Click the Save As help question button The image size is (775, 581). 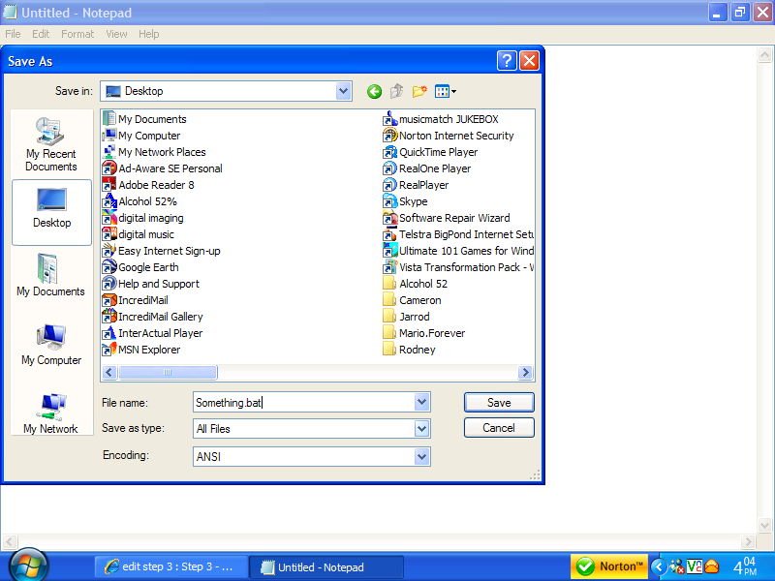(x=507, y=61)
